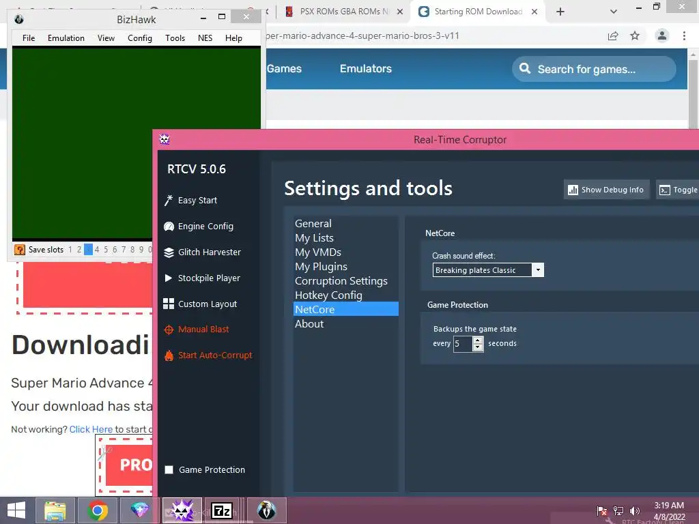Click the 'Click Here' download link

(91, 430)
